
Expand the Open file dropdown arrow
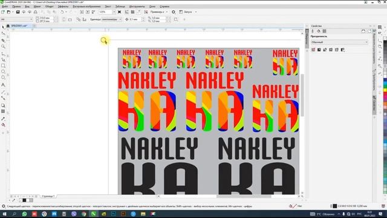[13, 12]
